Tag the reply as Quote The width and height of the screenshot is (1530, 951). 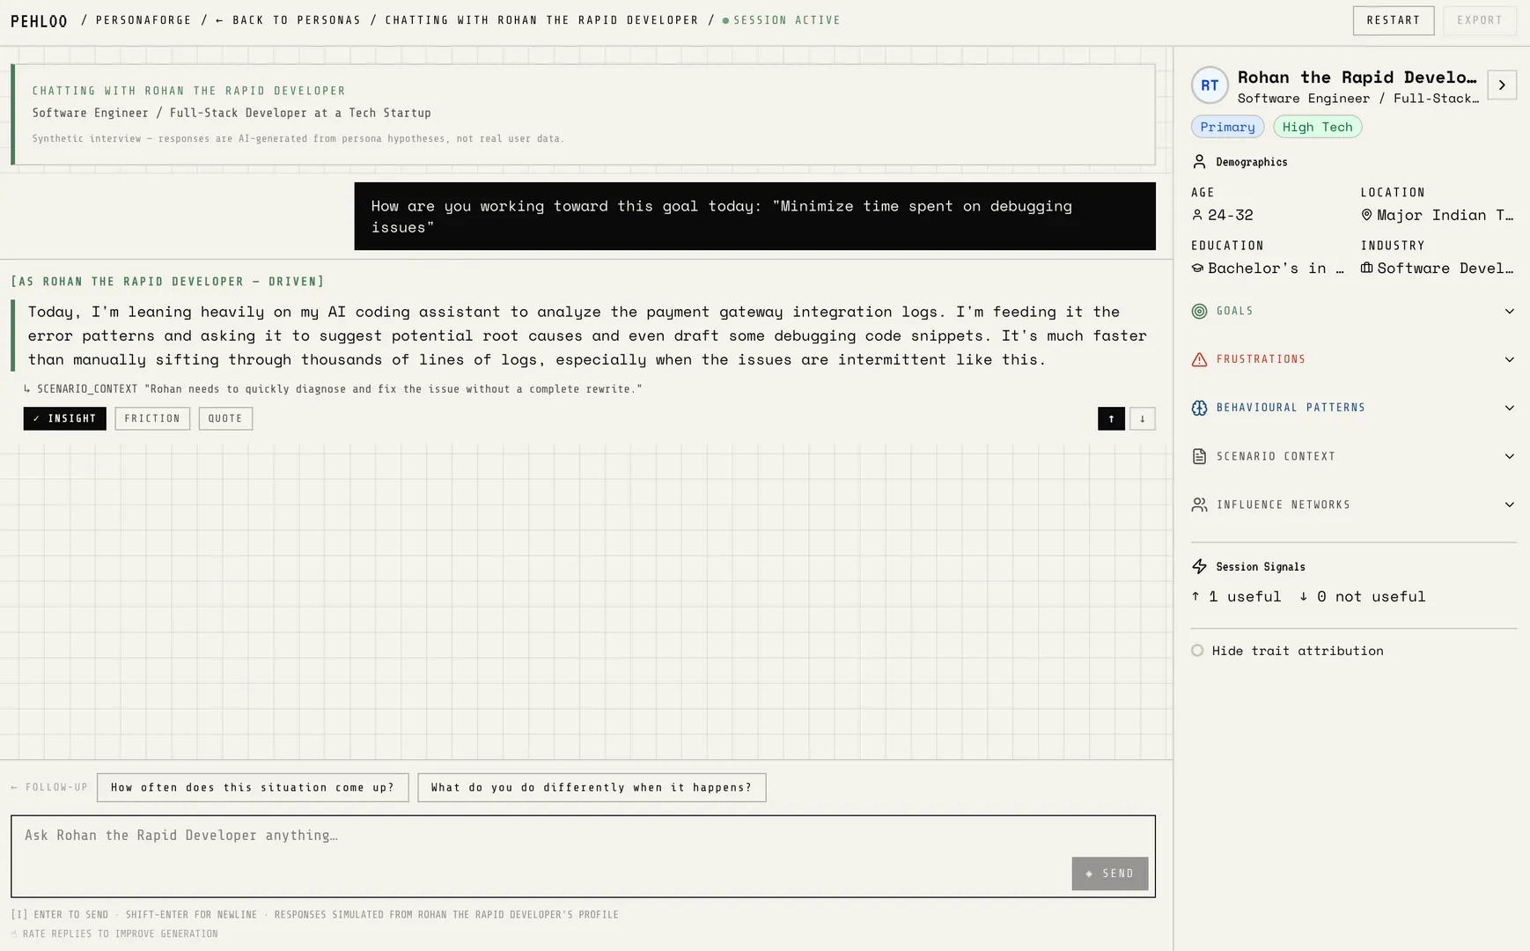225,418
